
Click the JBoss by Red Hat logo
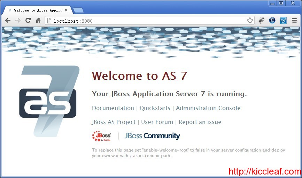point(101,136)
